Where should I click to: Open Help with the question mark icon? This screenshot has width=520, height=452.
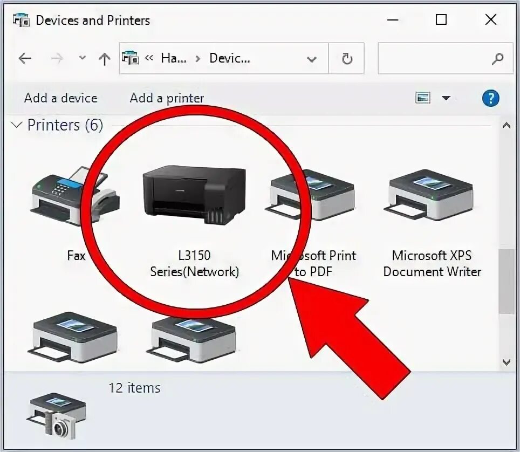(x=490, y=98)
